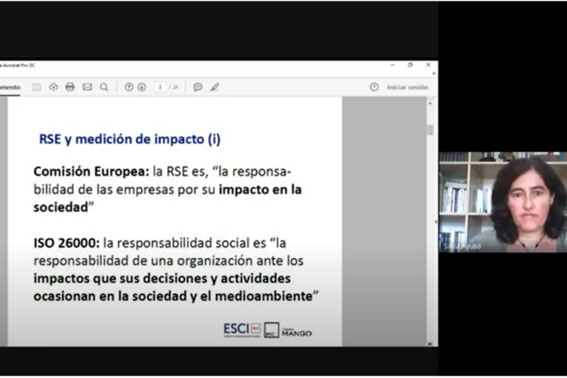Open the Help question mark icon
Viewport: 567px width, 378px height.
click(374, 87)
